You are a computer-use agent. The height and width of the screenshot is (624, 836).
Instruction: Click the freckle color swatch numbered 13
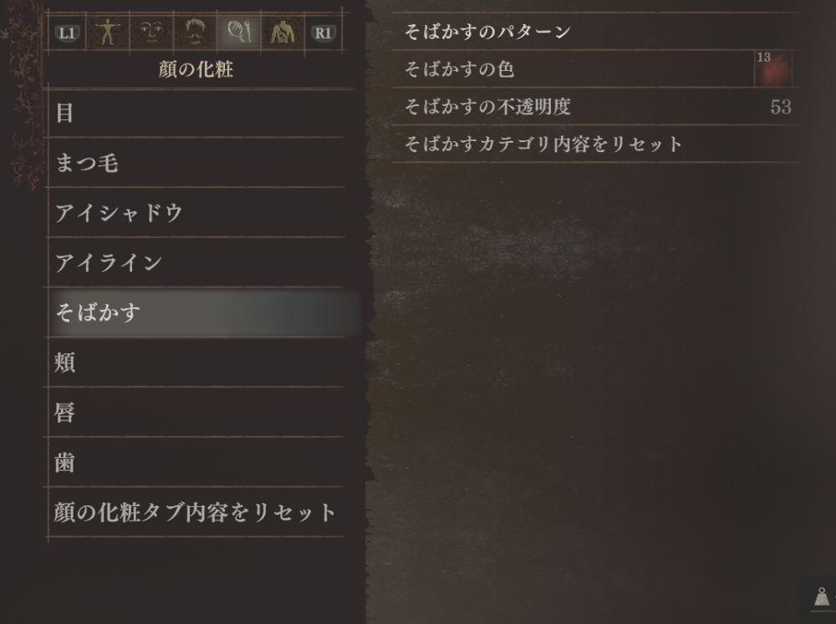(773, 68)
